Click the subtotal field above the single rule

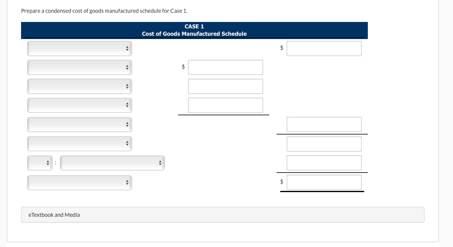(x=324, y=124)
